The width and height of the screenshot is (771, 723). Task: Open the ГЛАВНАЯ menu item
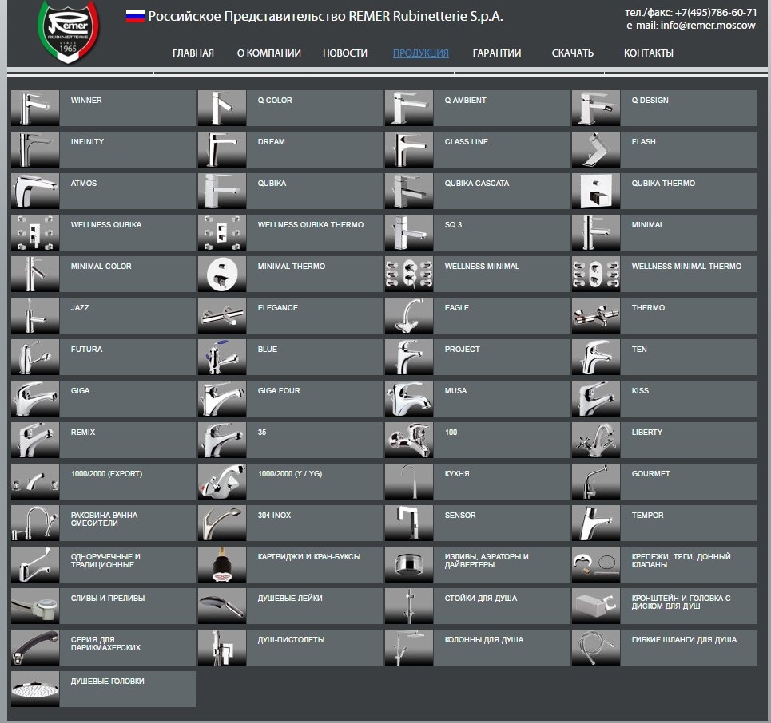pyautogui.click(x=193, y=53)
